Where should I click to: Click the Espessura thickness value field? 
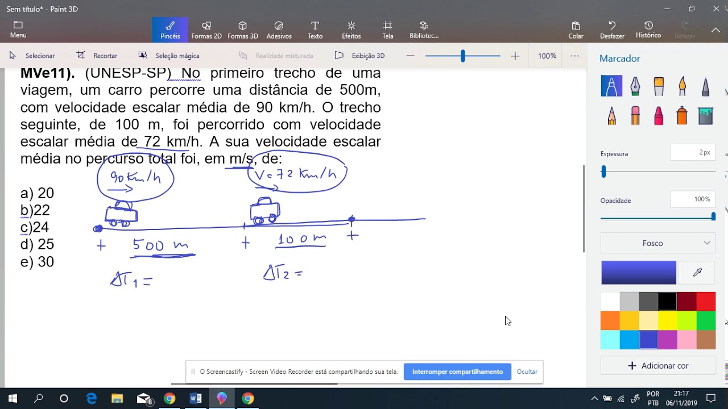point(693,152)
